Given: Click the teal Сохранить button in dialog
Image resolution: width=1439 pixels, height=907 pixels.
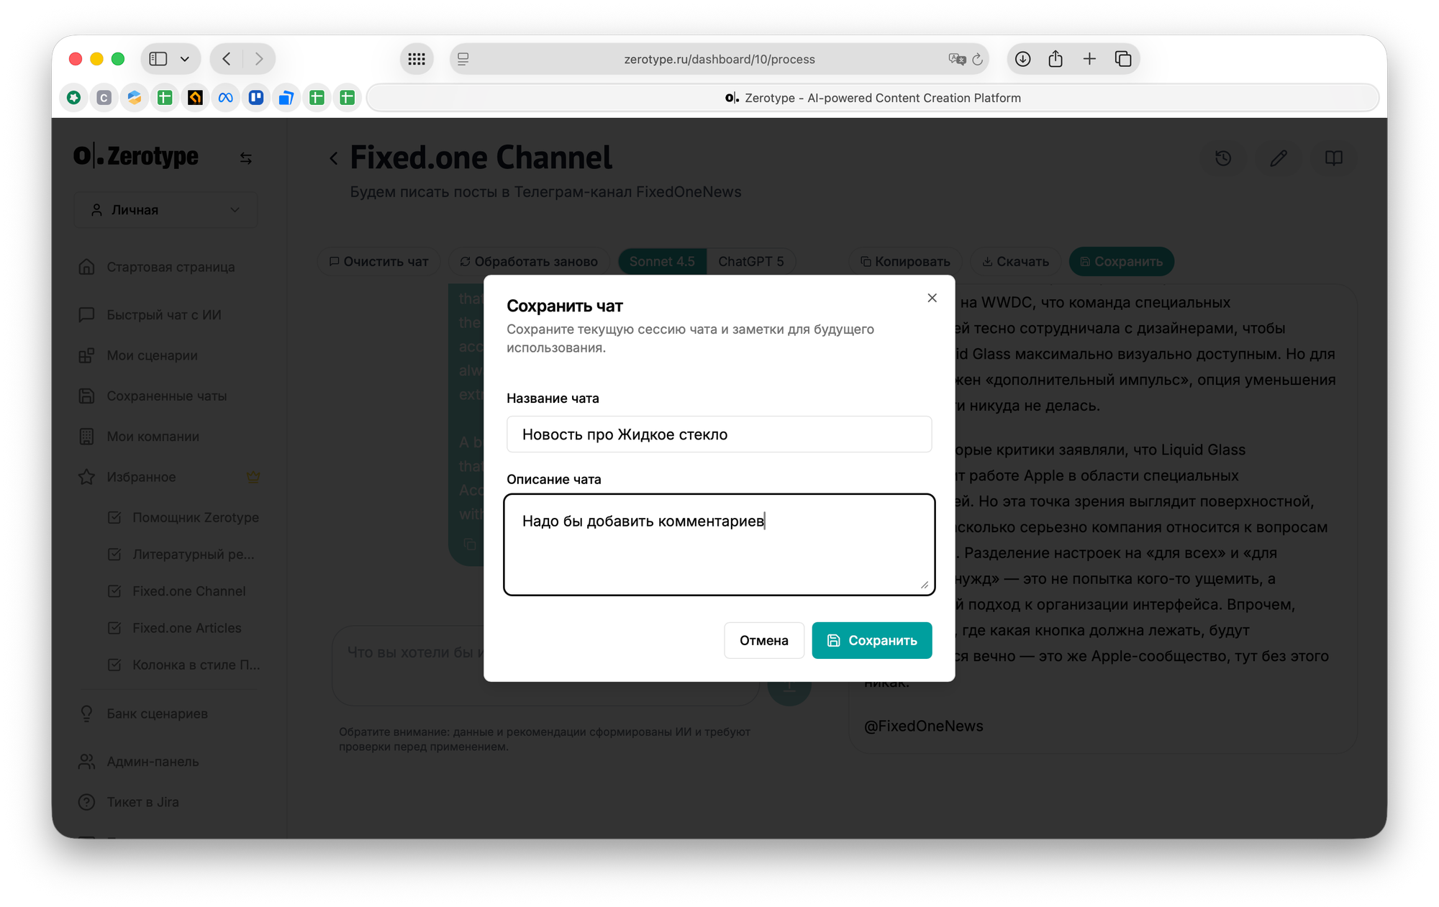Looking at the screenshot, I should click(x=871, y=640).
